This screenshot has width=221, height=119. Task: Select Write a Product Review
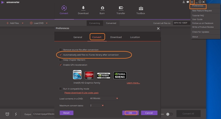(x=203, y=27)
